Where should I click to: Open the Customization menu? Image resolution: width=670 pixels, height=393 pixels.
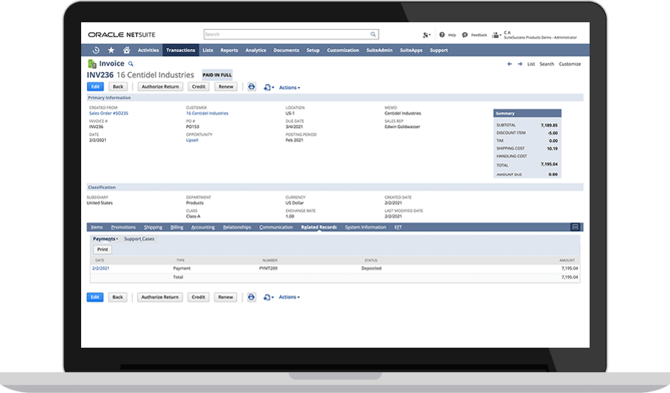[x=342, y=51]
